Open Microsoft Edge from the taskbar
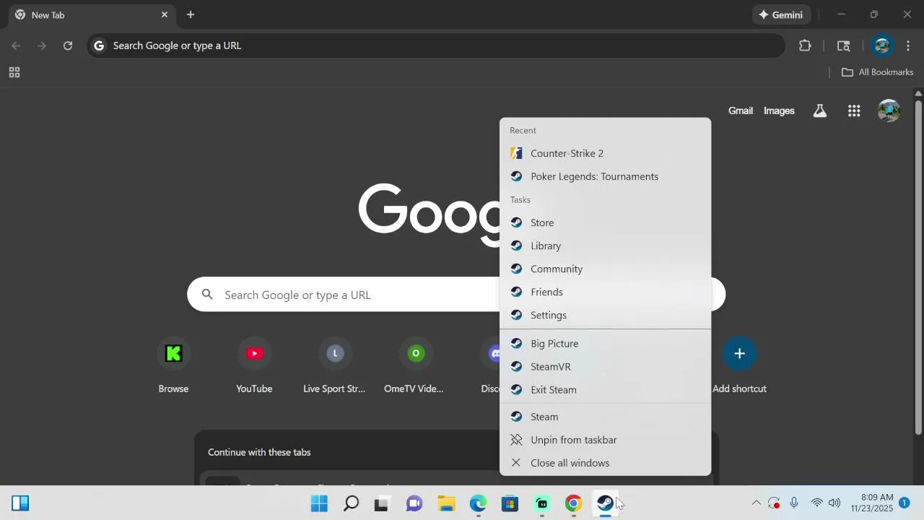This screenshot has height=520, width=924. (478, 503)
